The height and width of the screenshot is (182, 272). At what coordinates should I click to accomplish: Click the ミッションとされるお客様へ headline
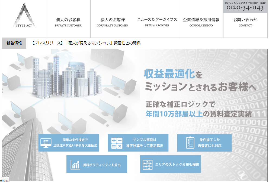(x=200, y=87)
